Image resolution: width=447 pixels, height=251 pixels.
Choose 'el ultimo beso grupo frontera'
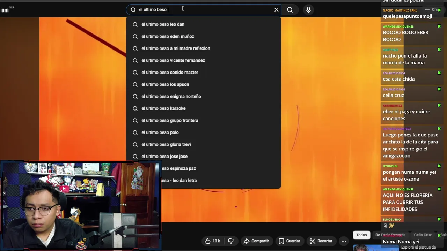pos(204,121)
